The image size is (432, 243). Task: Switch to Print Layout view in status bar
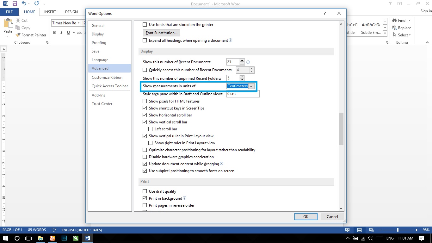[x=360, y=230]
